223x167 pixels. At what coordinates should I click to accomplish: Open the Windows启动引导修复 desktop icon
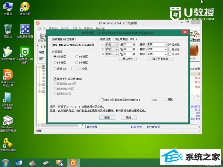pos(8,124)
